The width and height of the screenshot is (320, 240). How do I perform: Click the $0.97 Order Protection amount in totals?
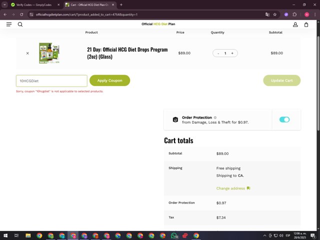pos(221,203)
